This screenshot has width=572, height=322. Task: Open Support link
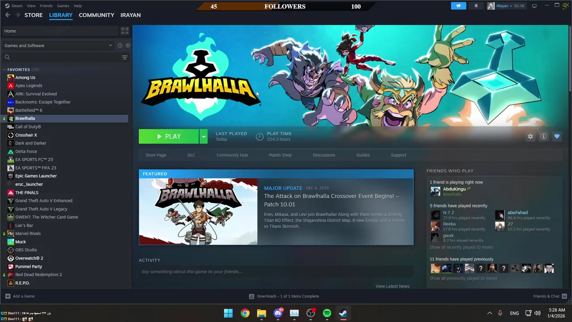[x=398, y=155]
